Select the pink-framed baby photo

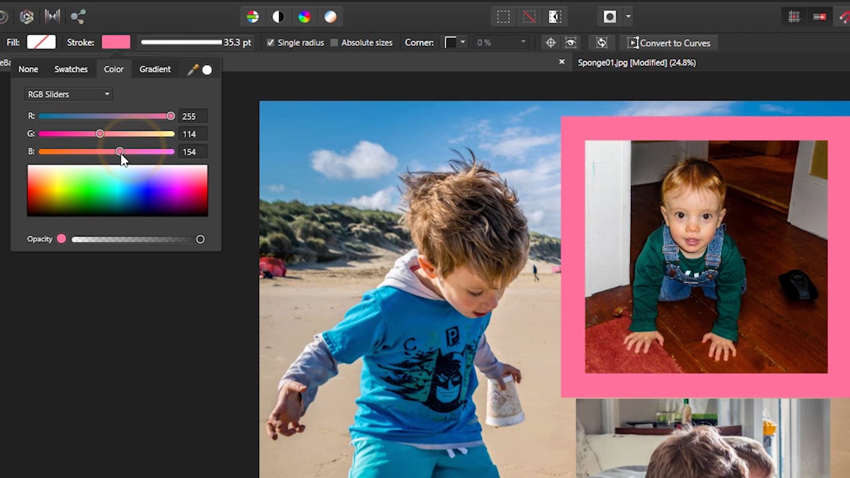coord(705,257)
